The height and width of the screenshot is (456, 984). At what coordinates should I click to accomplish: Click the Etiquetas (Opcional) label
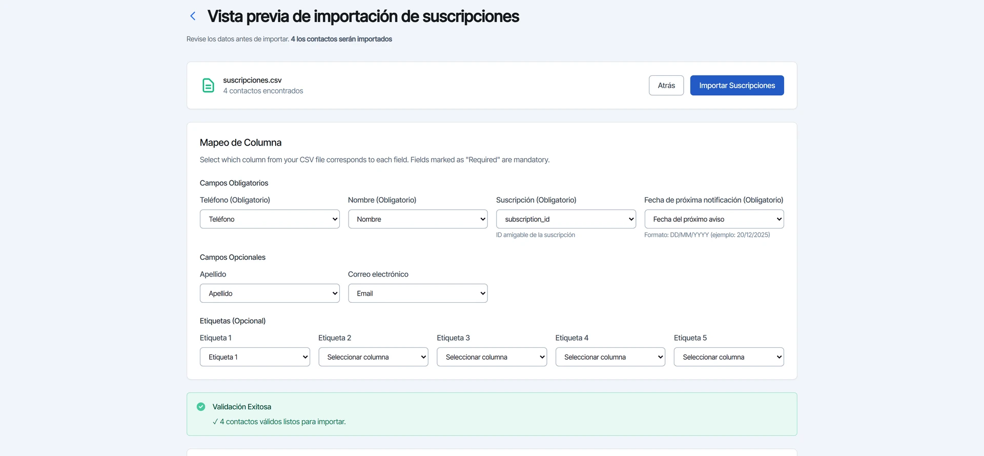233,321
